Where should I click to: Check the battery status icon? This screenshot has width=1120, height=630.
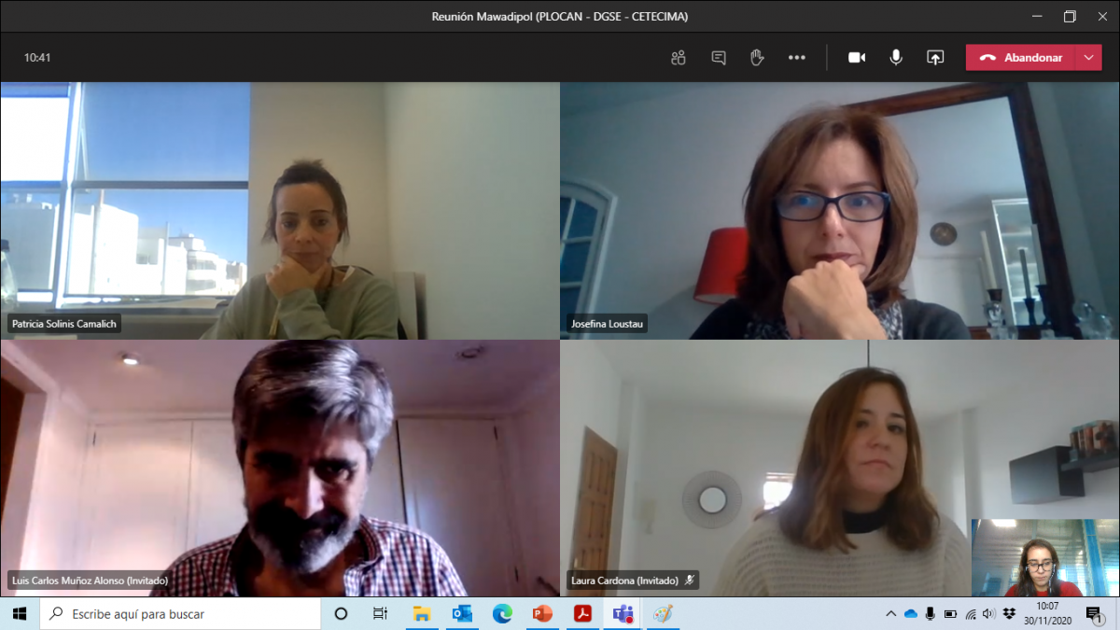point(950,613)
